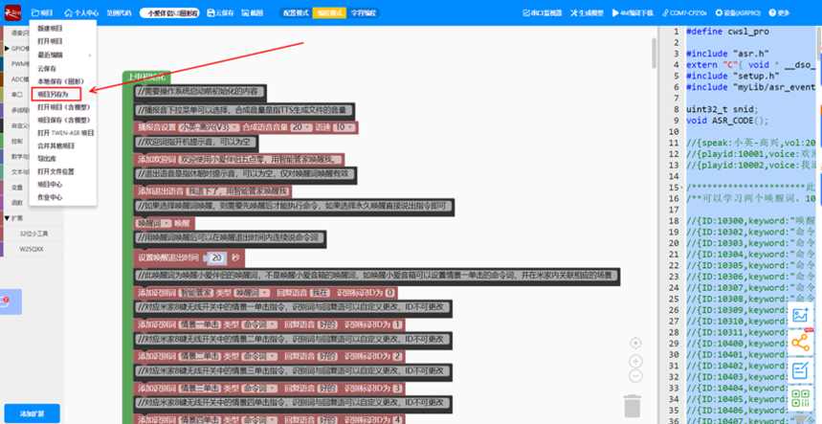Click COM7-CP210x port connection

[x=684, y=13]
